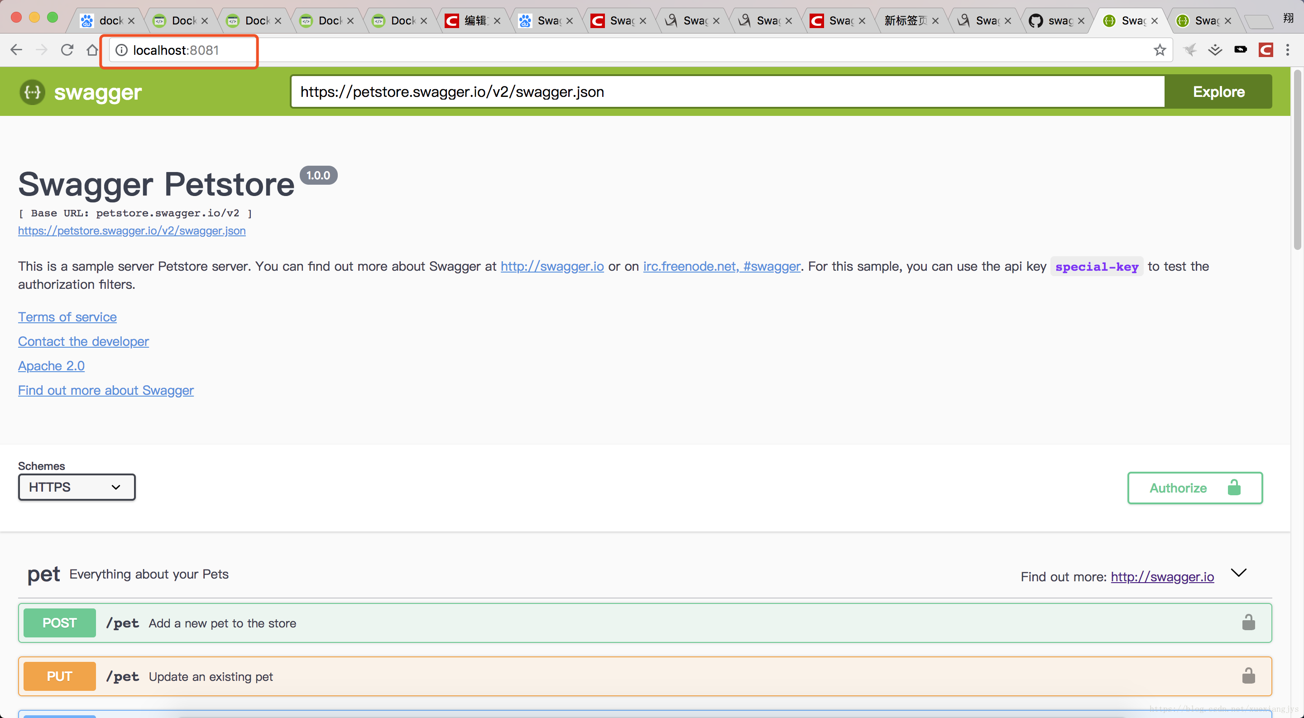The width and height of the screenshot is (1304, 718).
Task: Click the special-key code text
Action: click(x=1097, y=267)
